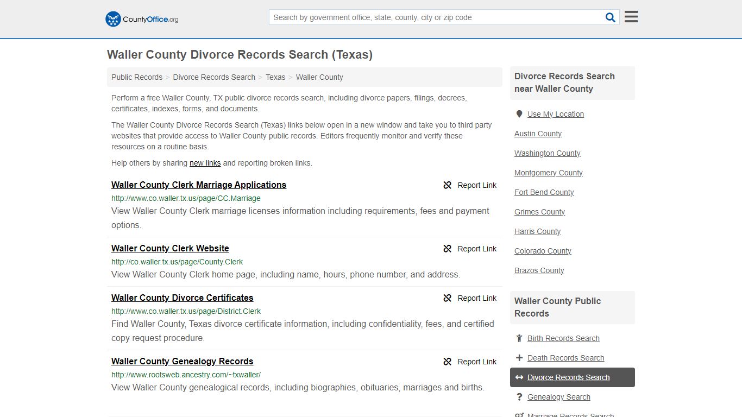Select Harris County
The height and width of the screenshot is (417, 742).
(537, 231)
